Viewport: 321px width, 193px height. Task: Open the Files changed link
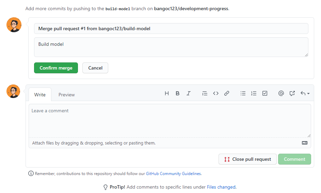[x=221, y=187]
